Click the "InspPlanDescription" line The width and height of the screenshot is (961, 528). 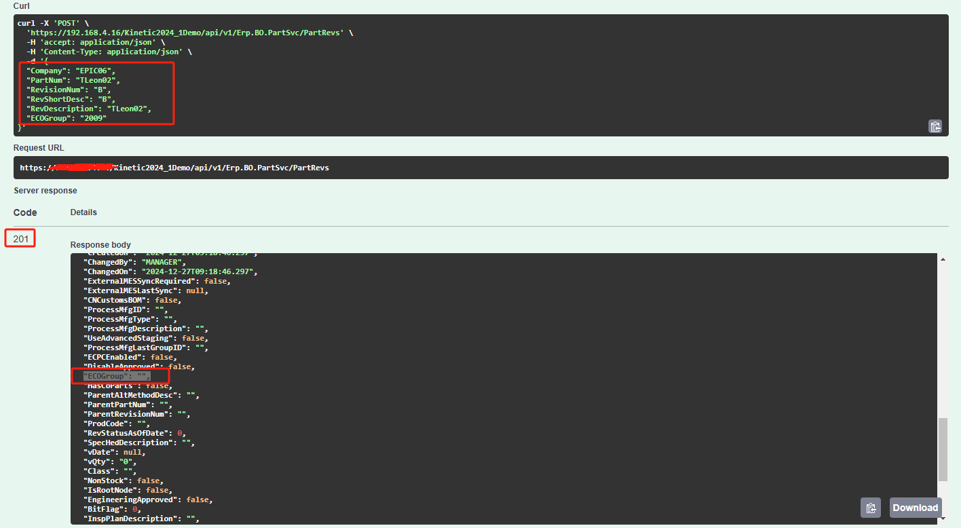[x=141, y=518]
